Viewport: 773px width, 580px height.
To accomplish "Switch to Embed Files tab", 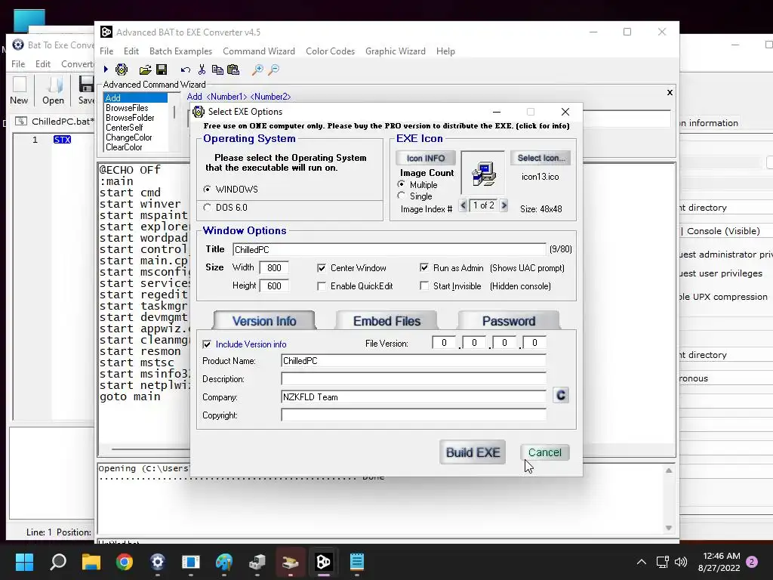I will [x=386, y=321].
